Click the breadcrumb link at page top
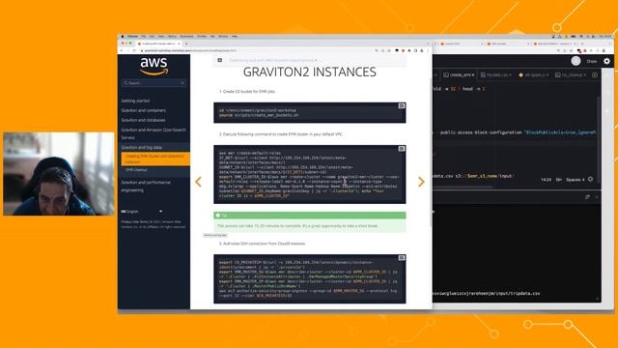Image resolution: width=618 pixels, height=348 pixels. click(272, 60)
